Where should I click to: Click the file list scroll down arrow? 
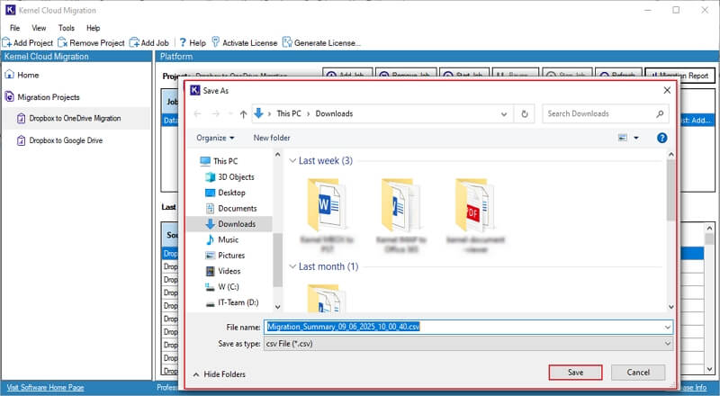(670, 306)
